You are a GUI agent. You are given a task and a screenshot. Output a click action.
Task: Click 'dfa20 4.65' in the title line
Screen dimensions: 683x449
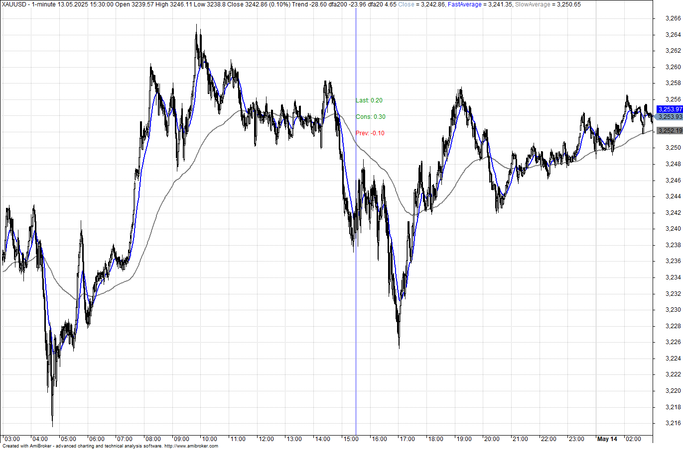click(x=383, y=4)
